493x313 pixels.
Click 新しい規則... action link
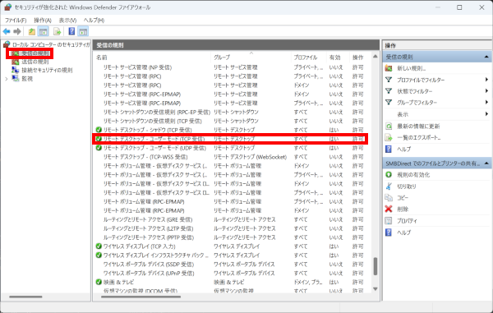tap(412, 68)
